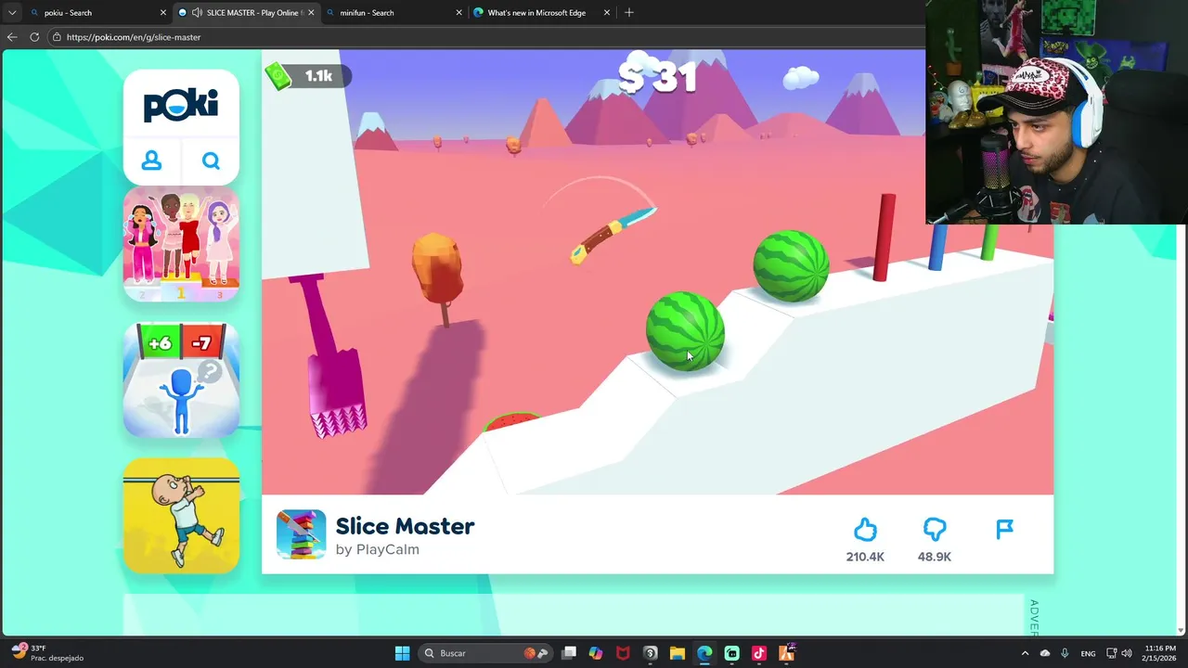Open File Explorer from the taskbar

[678, 653]
